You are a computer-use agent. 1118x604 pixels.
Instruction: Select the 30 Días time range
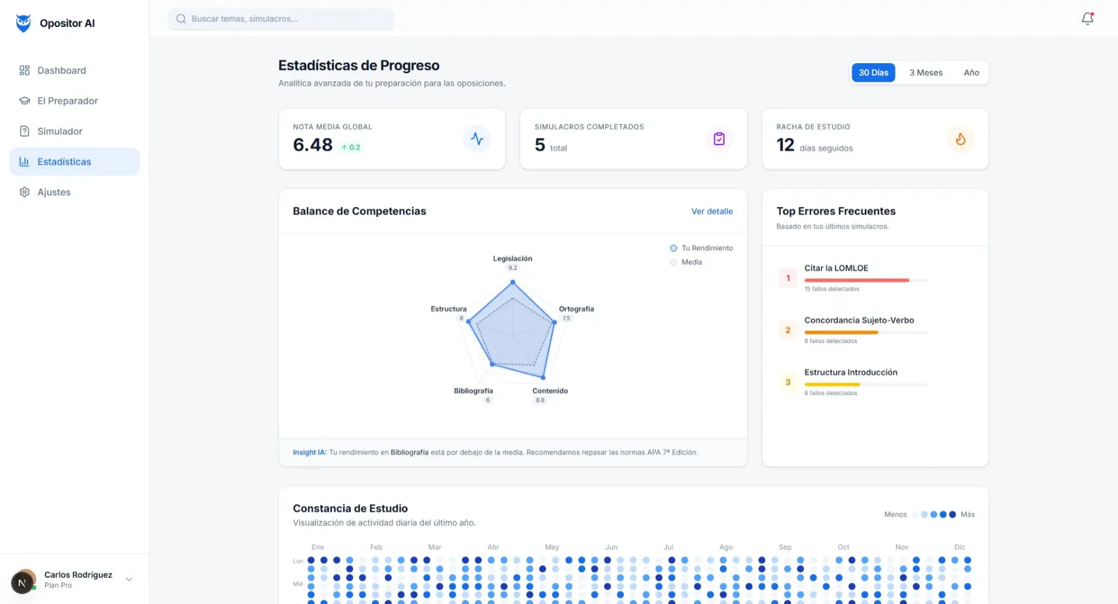[x=873, y=73]
